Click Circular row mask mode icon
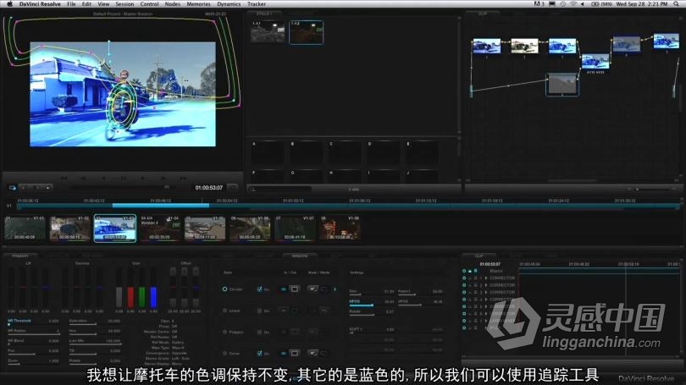 coord(313,289)
